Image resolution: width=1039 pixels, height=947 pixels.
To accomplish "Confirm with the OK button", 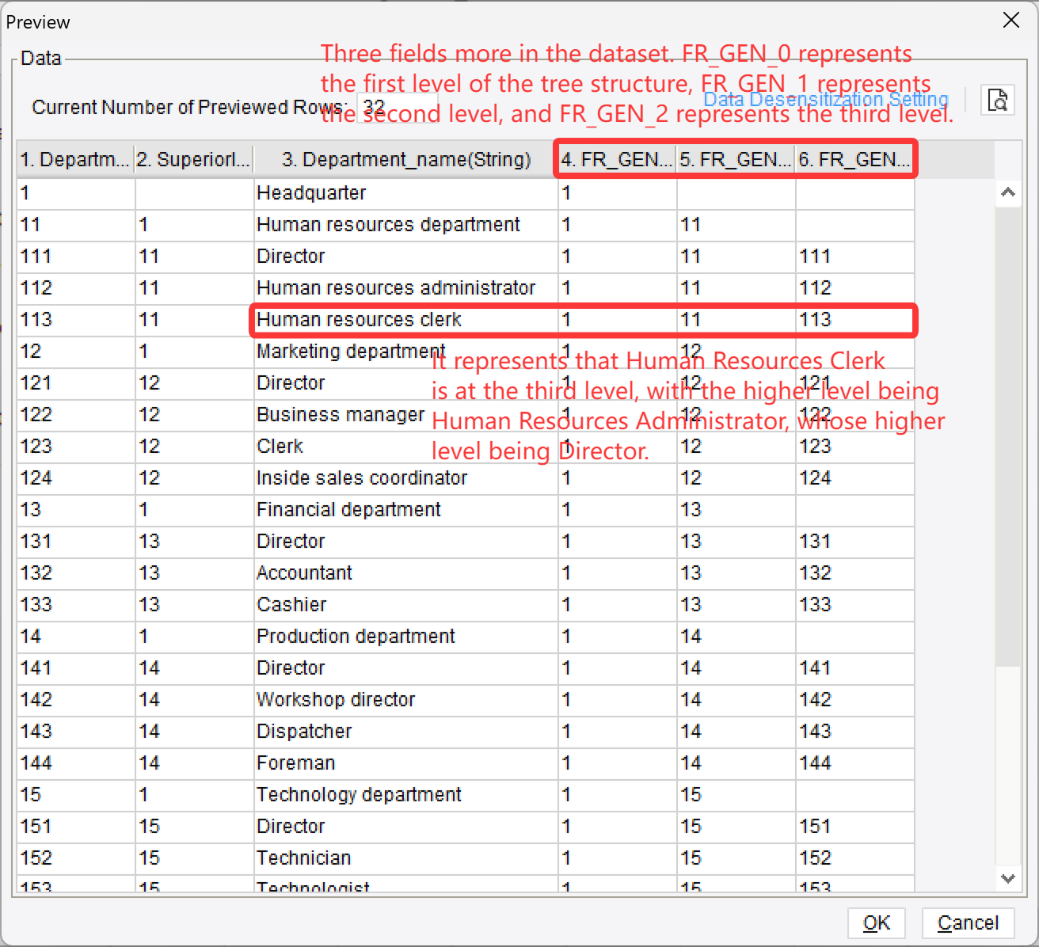I will point(877,922).
